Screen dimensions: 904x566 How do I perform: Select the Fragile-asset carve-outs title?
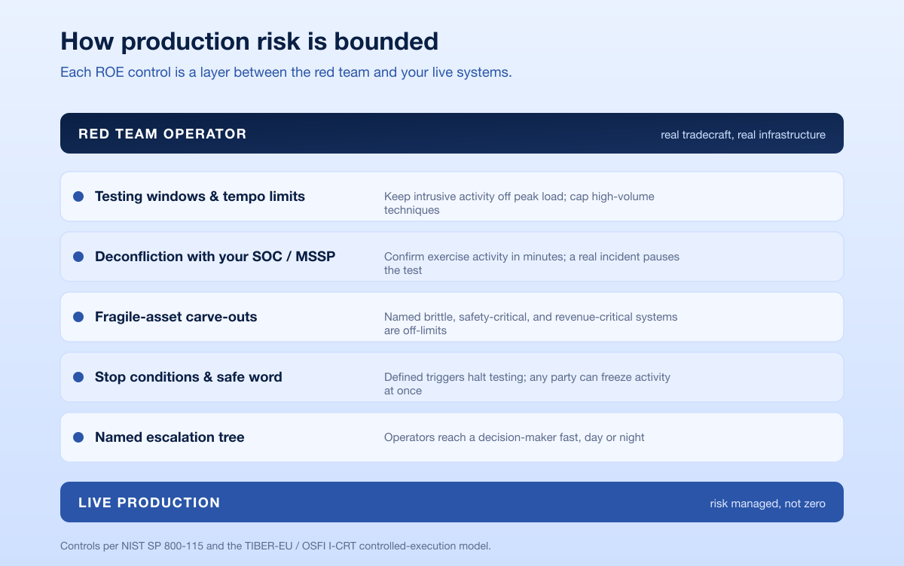[x=176, y=317]
